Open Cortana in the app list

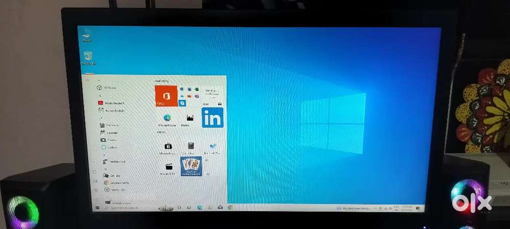pos(110,147)
